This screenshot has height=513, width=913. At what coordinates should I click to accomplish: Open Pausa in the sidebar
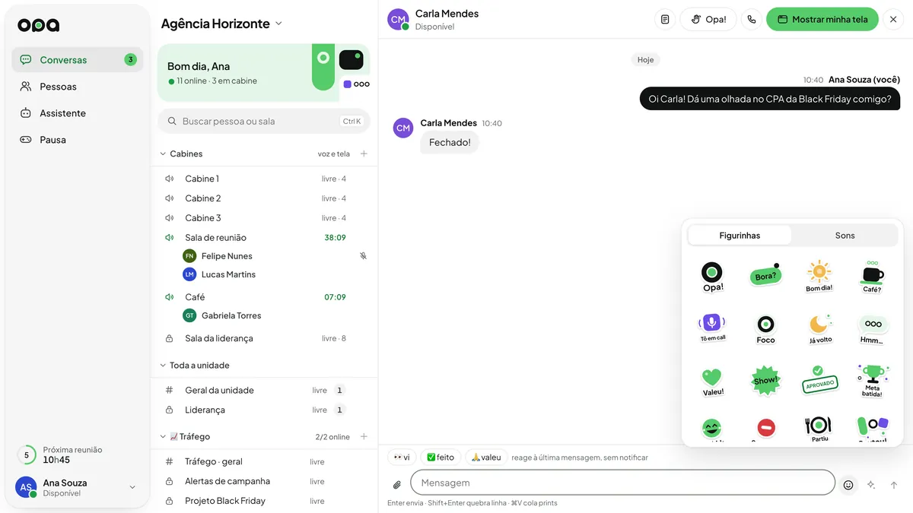coord(78,140)
